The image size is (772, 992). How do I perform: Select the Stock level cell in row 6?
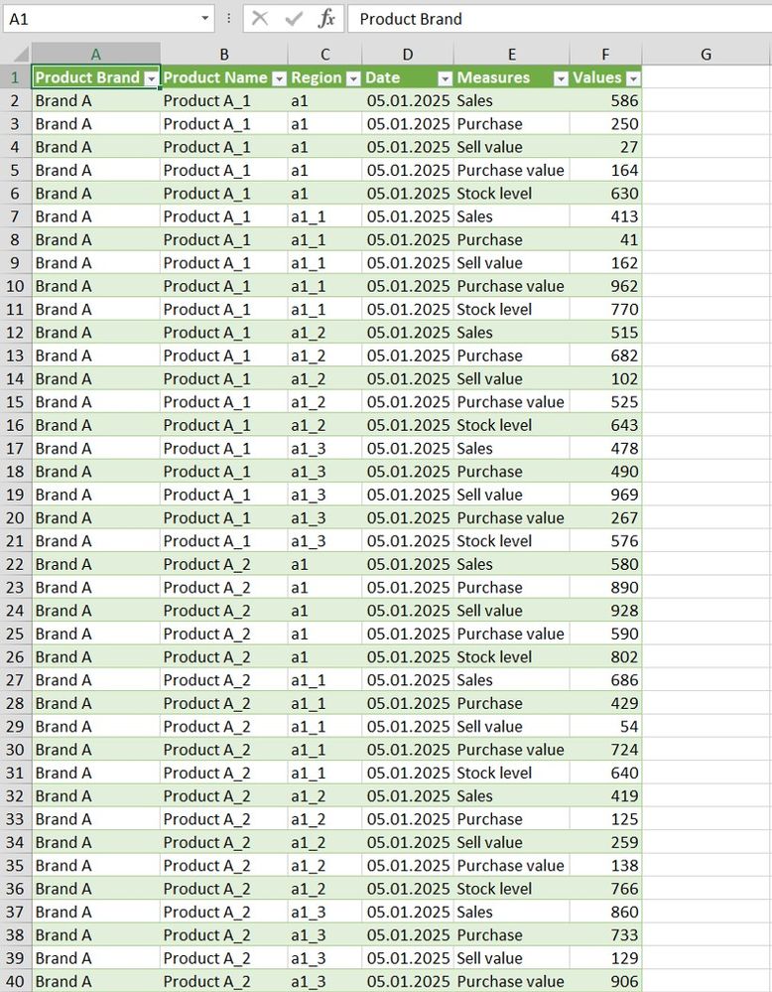point(511,194)
